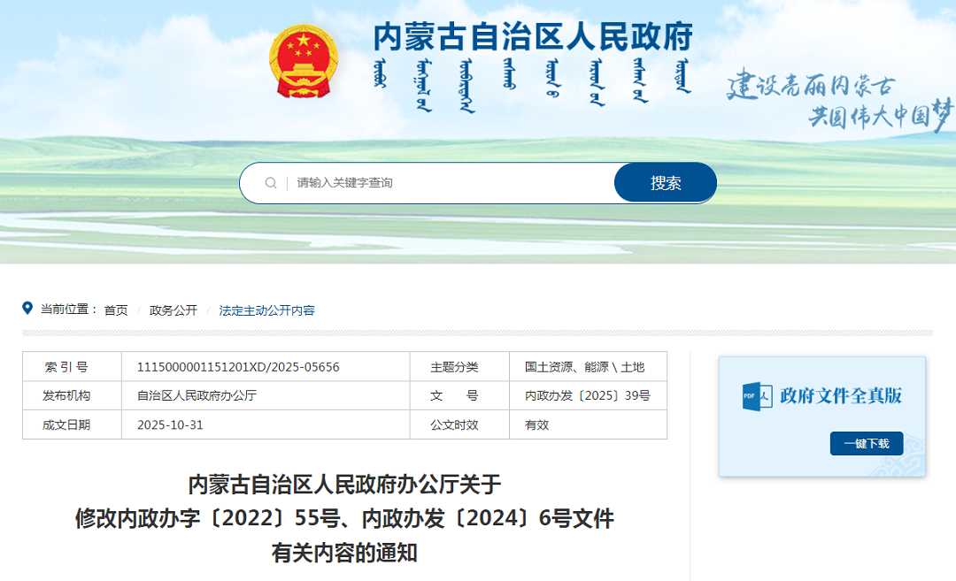Click the 建设亮丽内蒙古 calligraphy slogan
This screenshot has height=581, width=956.
(811, 86)
